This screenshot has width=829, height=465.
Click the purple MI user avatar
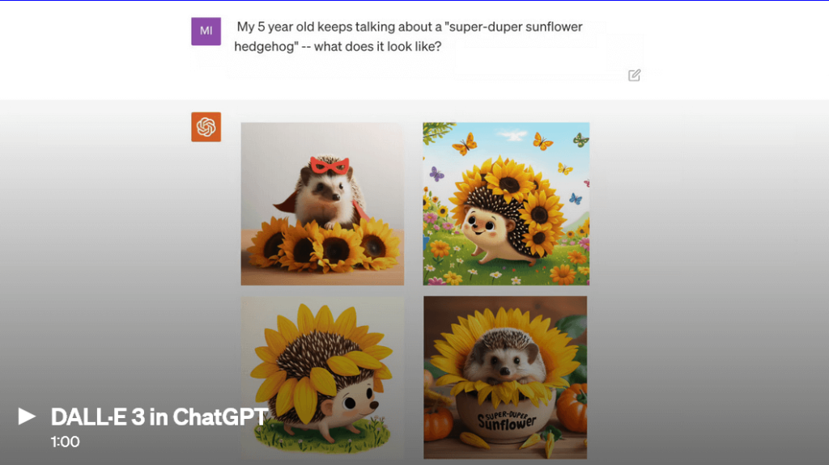(206, 31)
